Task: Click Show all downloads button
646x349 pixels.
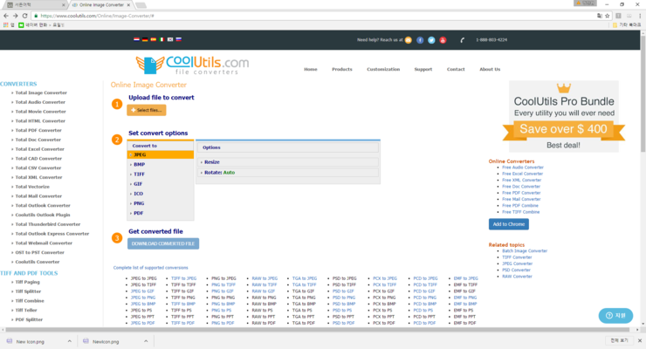Action: [619, 340]
